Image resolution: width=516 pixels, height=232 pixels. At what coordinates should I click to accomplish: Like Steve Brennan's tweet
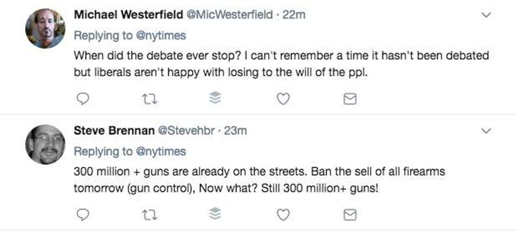point(283,214)
